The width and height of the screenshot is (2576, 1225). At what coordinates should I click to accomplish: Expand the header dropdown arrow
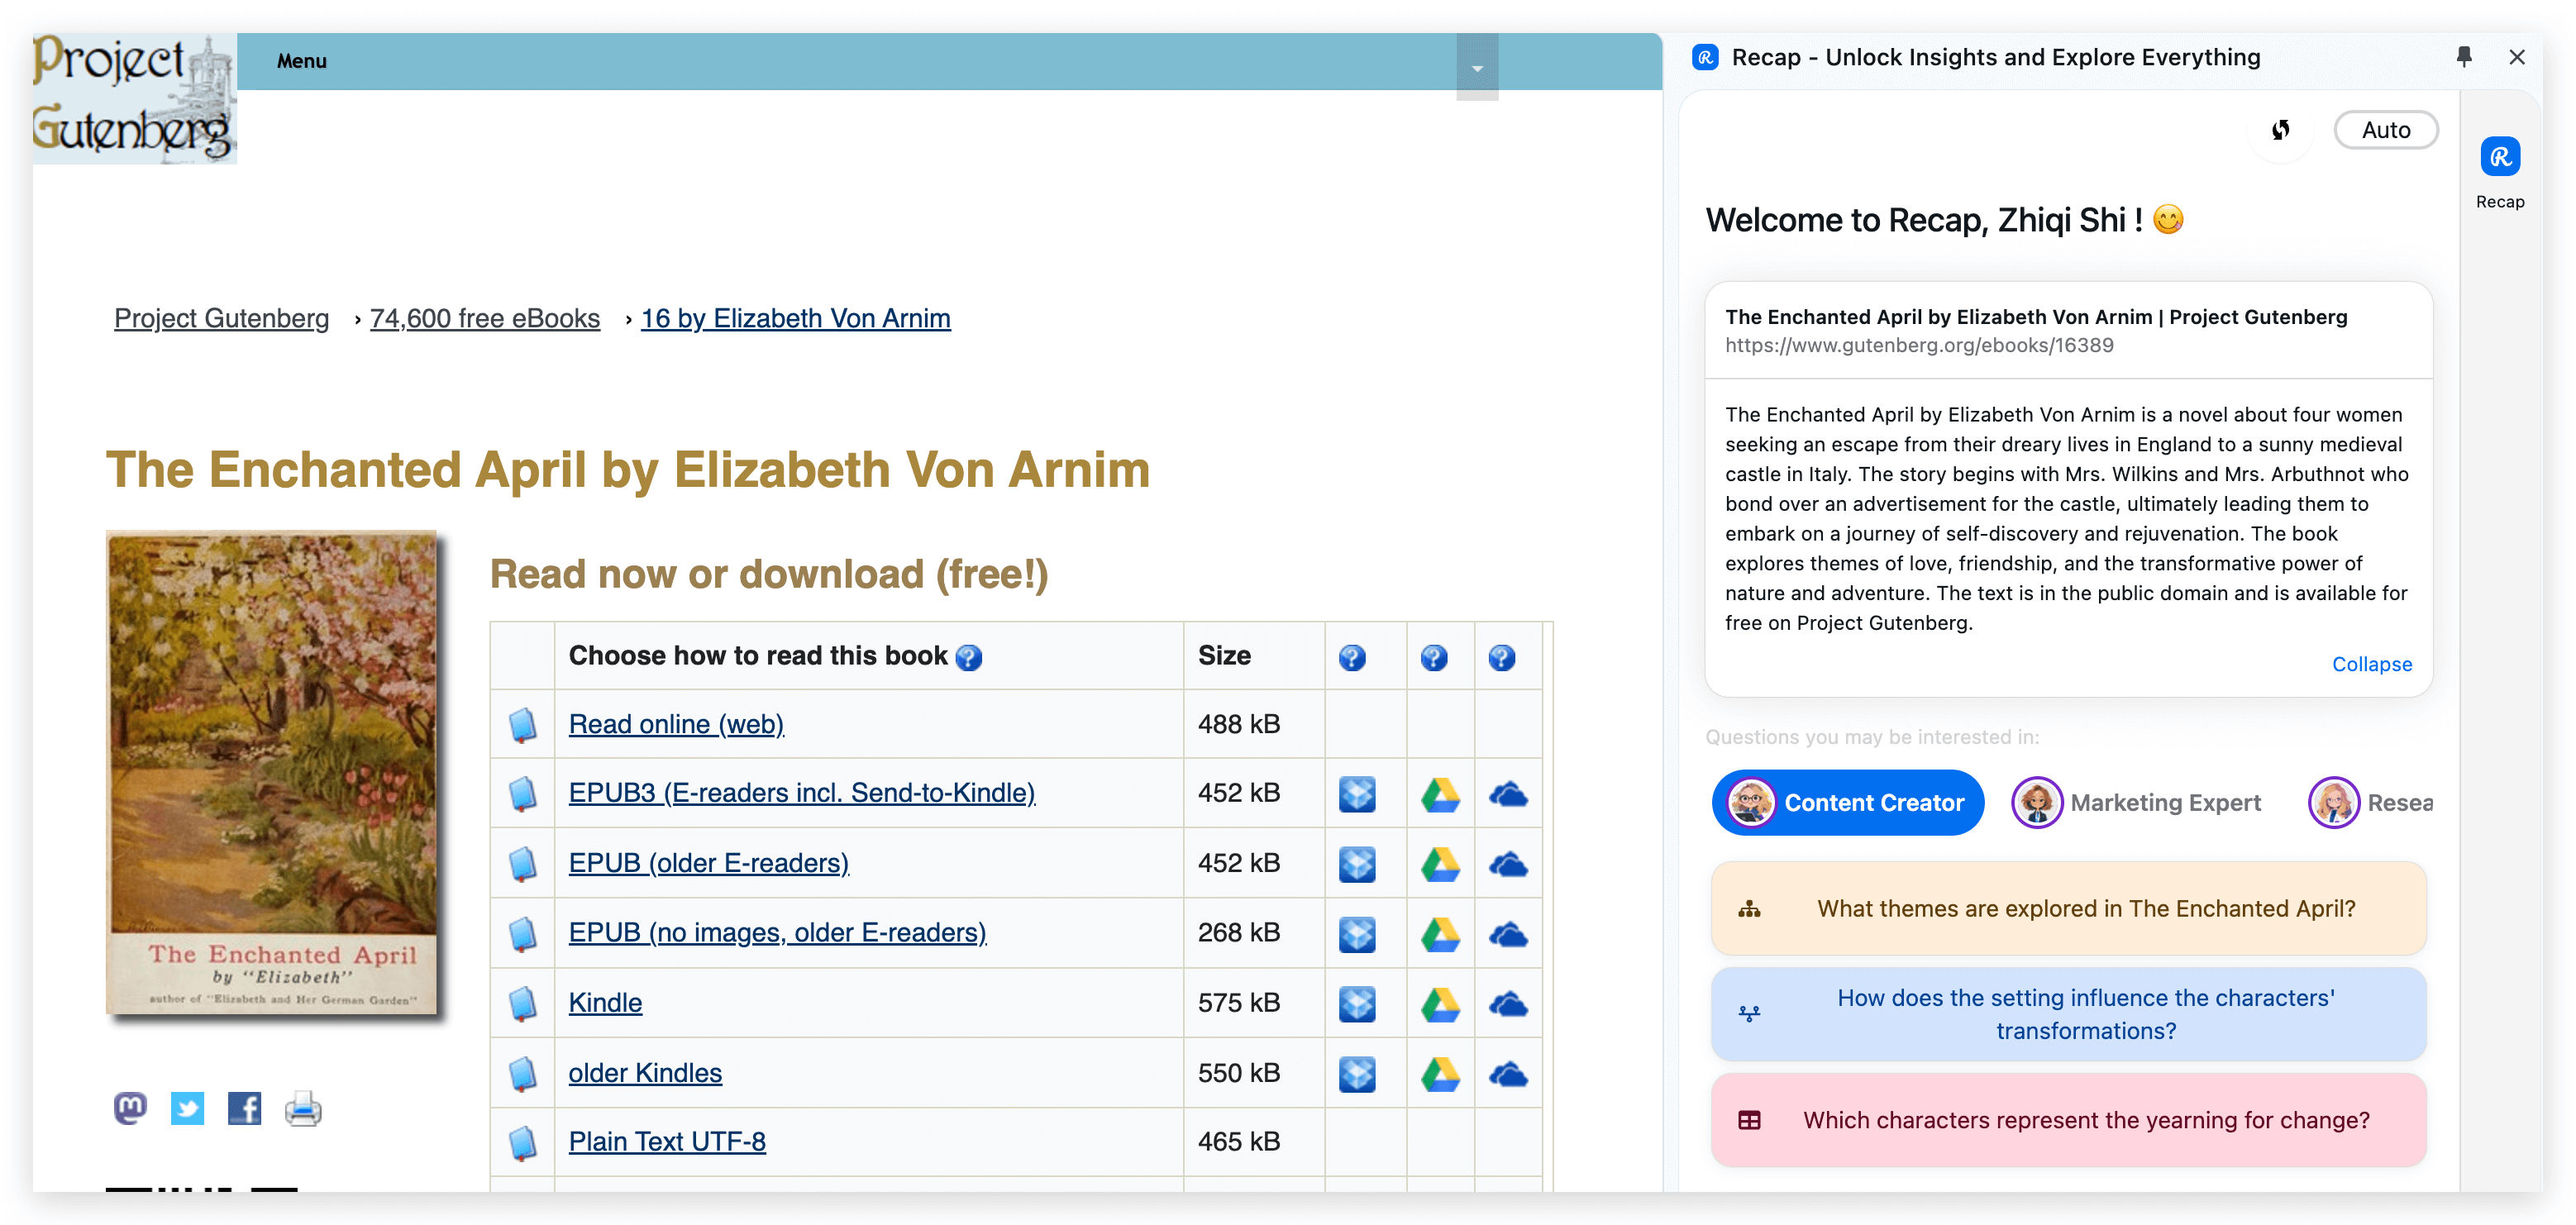pyautogui.click(x=1477, y=66)
